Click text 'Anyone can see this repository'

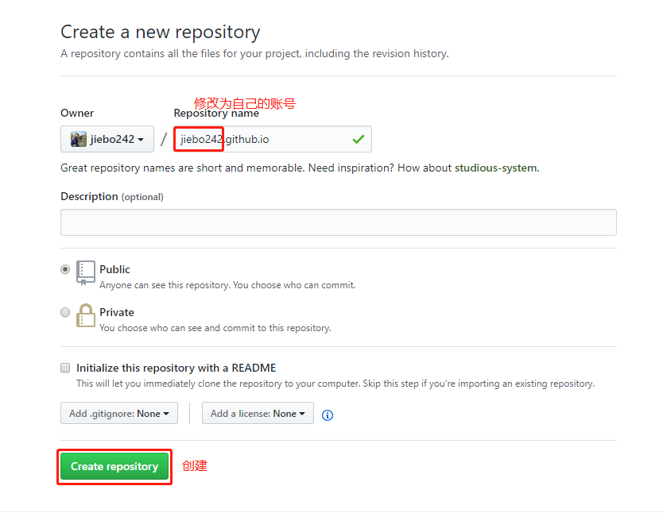point(165,285)
